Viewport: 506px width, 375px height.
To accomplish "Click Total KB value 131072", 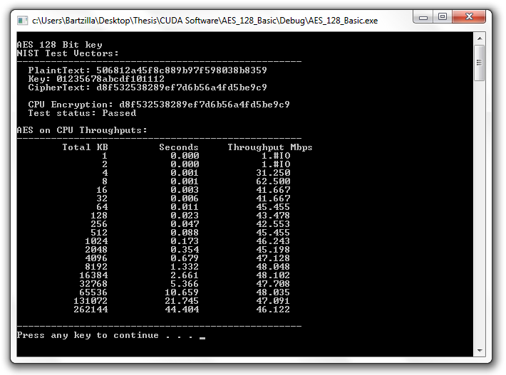I will coord(91,301).
